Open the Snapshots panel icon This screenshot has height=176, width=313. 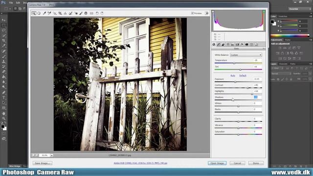(x=256, y=44)
